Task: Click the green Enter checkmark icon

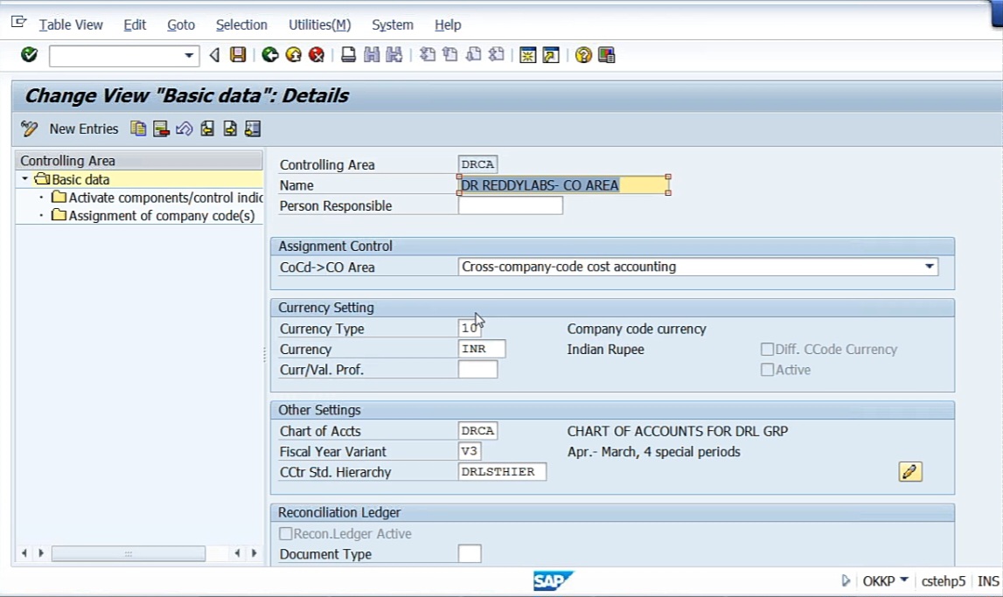Action: pos(29,55)
